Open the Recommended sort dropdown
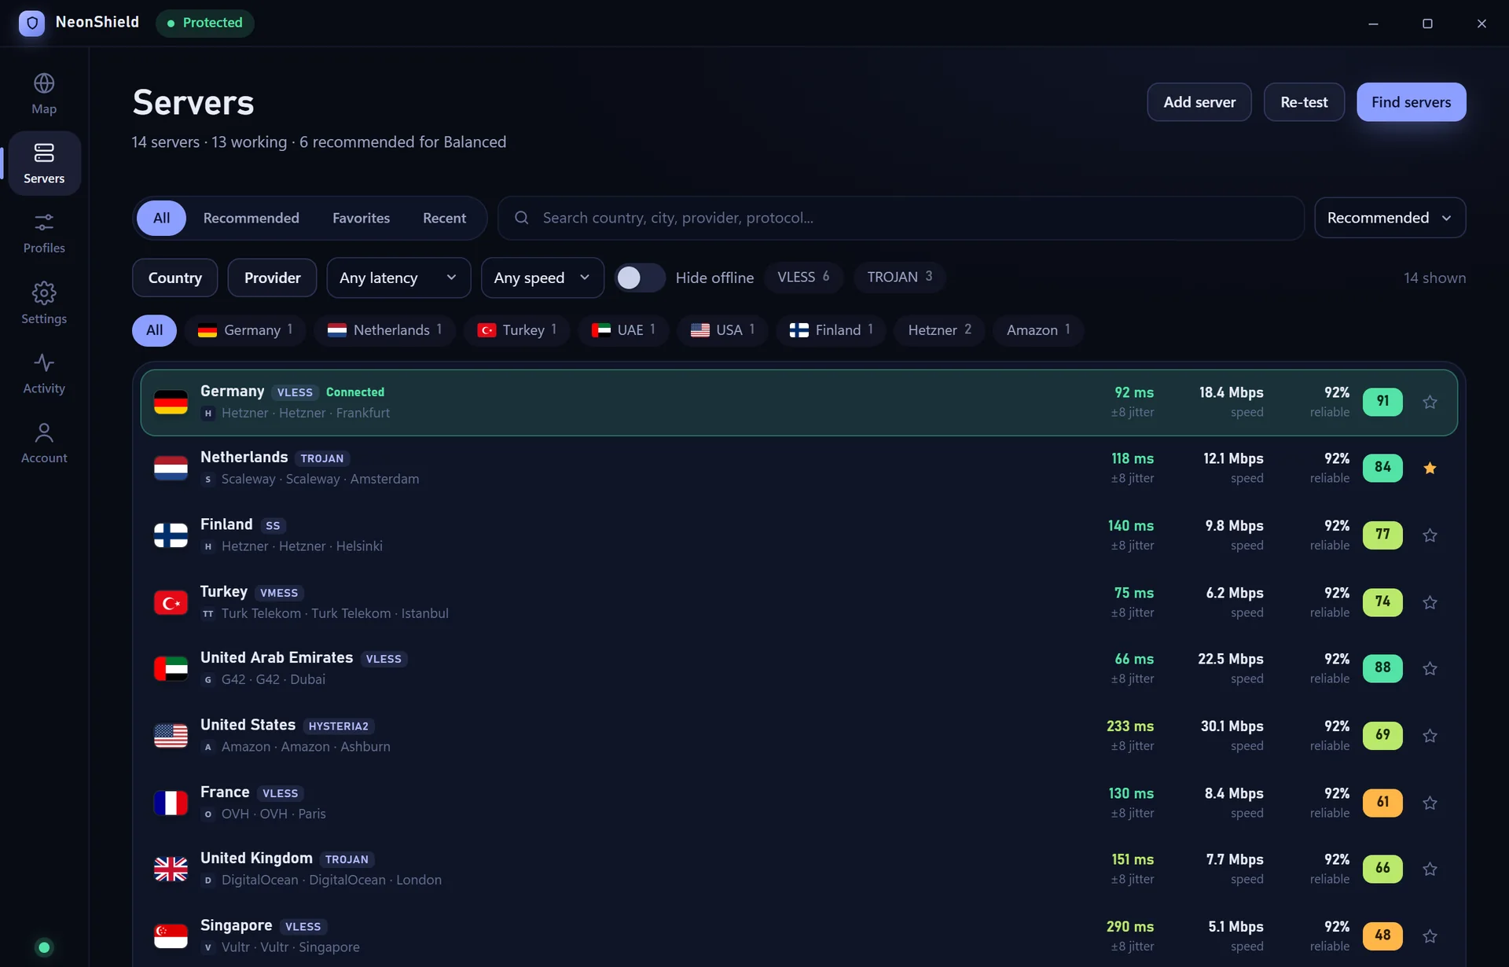This screenshot has height=967, width=1509. (1390, 218)
